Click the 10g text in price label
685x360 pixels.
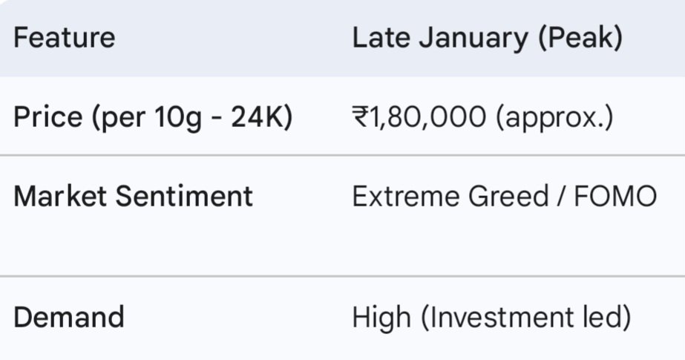[180, 117]
